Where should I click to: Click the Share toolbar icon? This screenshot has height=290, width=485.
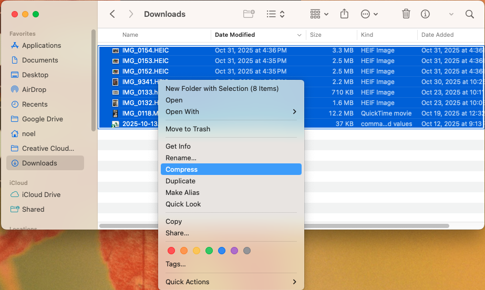click(344, 14)
